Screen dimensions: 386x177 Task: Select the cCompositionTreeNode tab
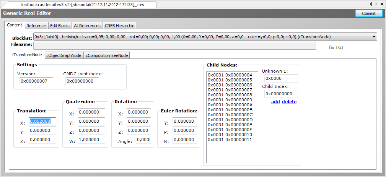click(x=107, y=55)
